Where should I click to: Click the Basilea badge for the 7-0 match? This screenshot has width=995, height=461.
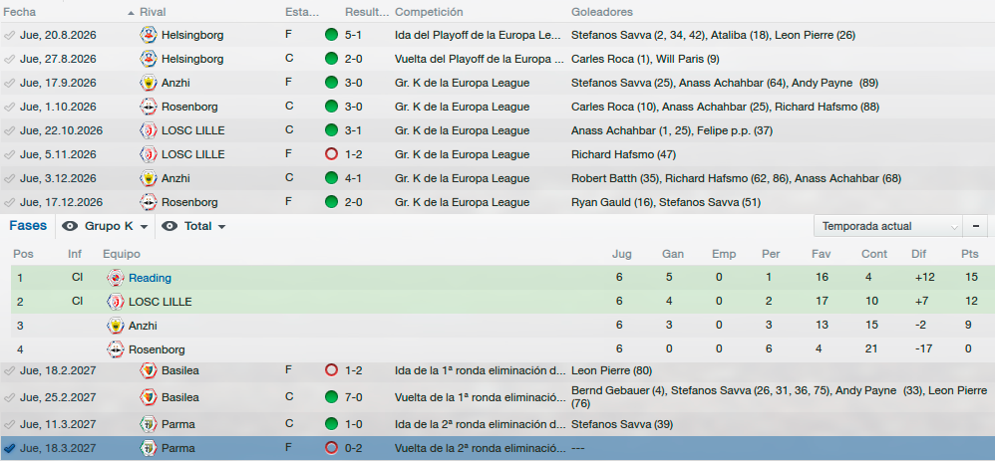pyautogui.click(x=148, y=397)
